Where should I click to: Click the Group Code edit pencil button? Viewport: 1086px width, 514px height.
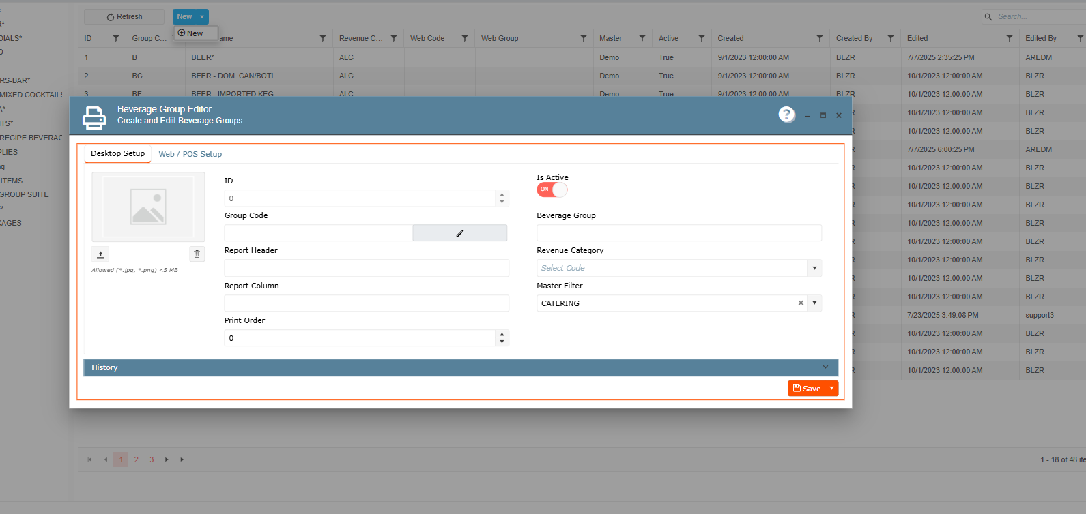tap(459, 233)
